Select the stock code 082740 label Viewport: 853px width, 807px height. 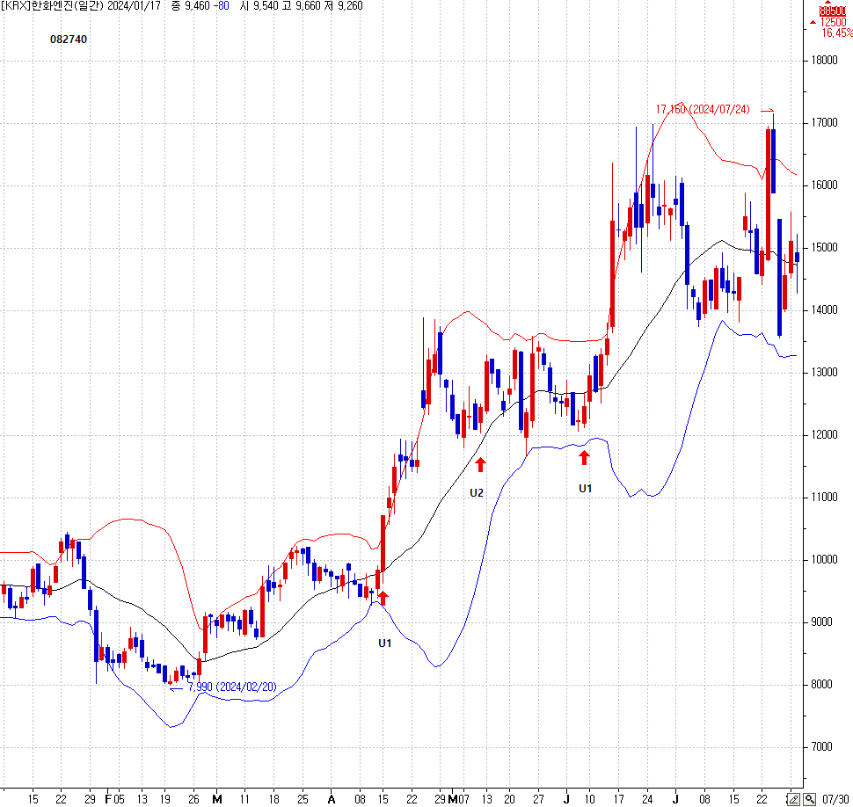(69, 40)
